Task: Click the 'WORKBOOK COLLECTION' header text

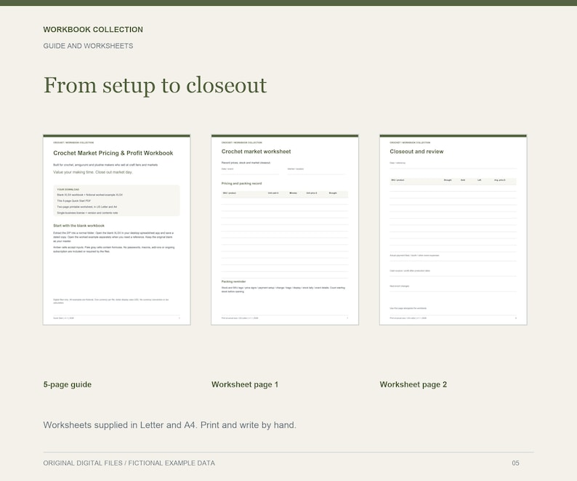Action: pyautogui.click(x=93, y=30)
